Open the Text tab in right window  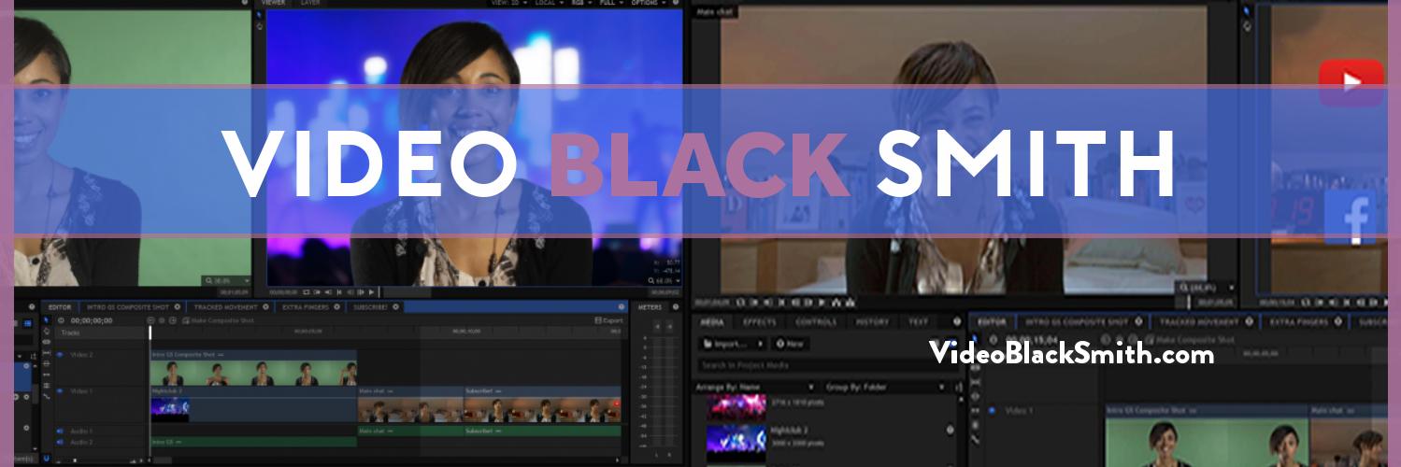coord(918,321)
